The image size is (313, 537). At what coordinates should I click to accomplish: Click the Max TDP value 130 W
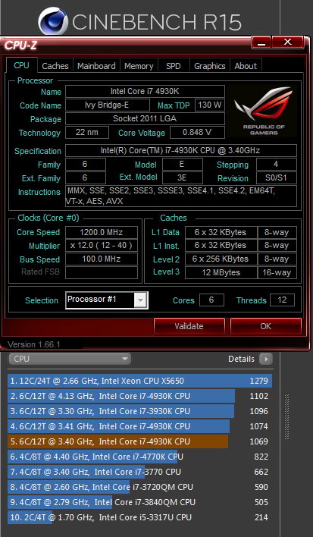pos(210,105)
